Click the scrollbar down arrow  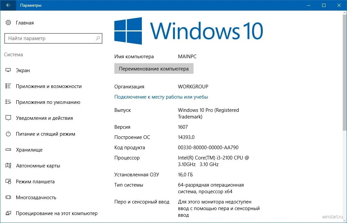coord(345,221)
